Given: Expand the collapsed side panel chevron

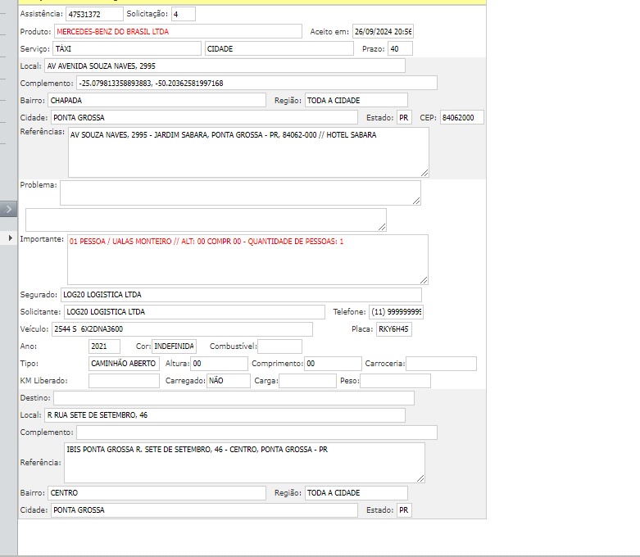Looking at the screenshot, I should coord(8,209).
